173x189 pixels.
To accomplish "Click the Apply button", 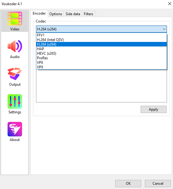I will coord(154,109).
